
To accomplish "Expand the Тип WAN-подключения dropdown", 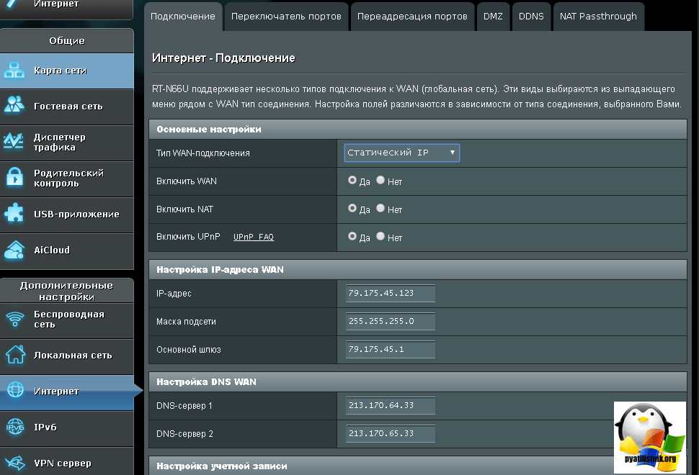I will coord(401,153).
